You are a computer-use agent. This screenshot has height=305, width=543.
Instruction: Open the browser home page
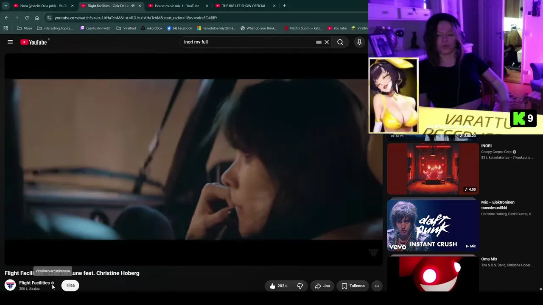click(x=37, y=18)
